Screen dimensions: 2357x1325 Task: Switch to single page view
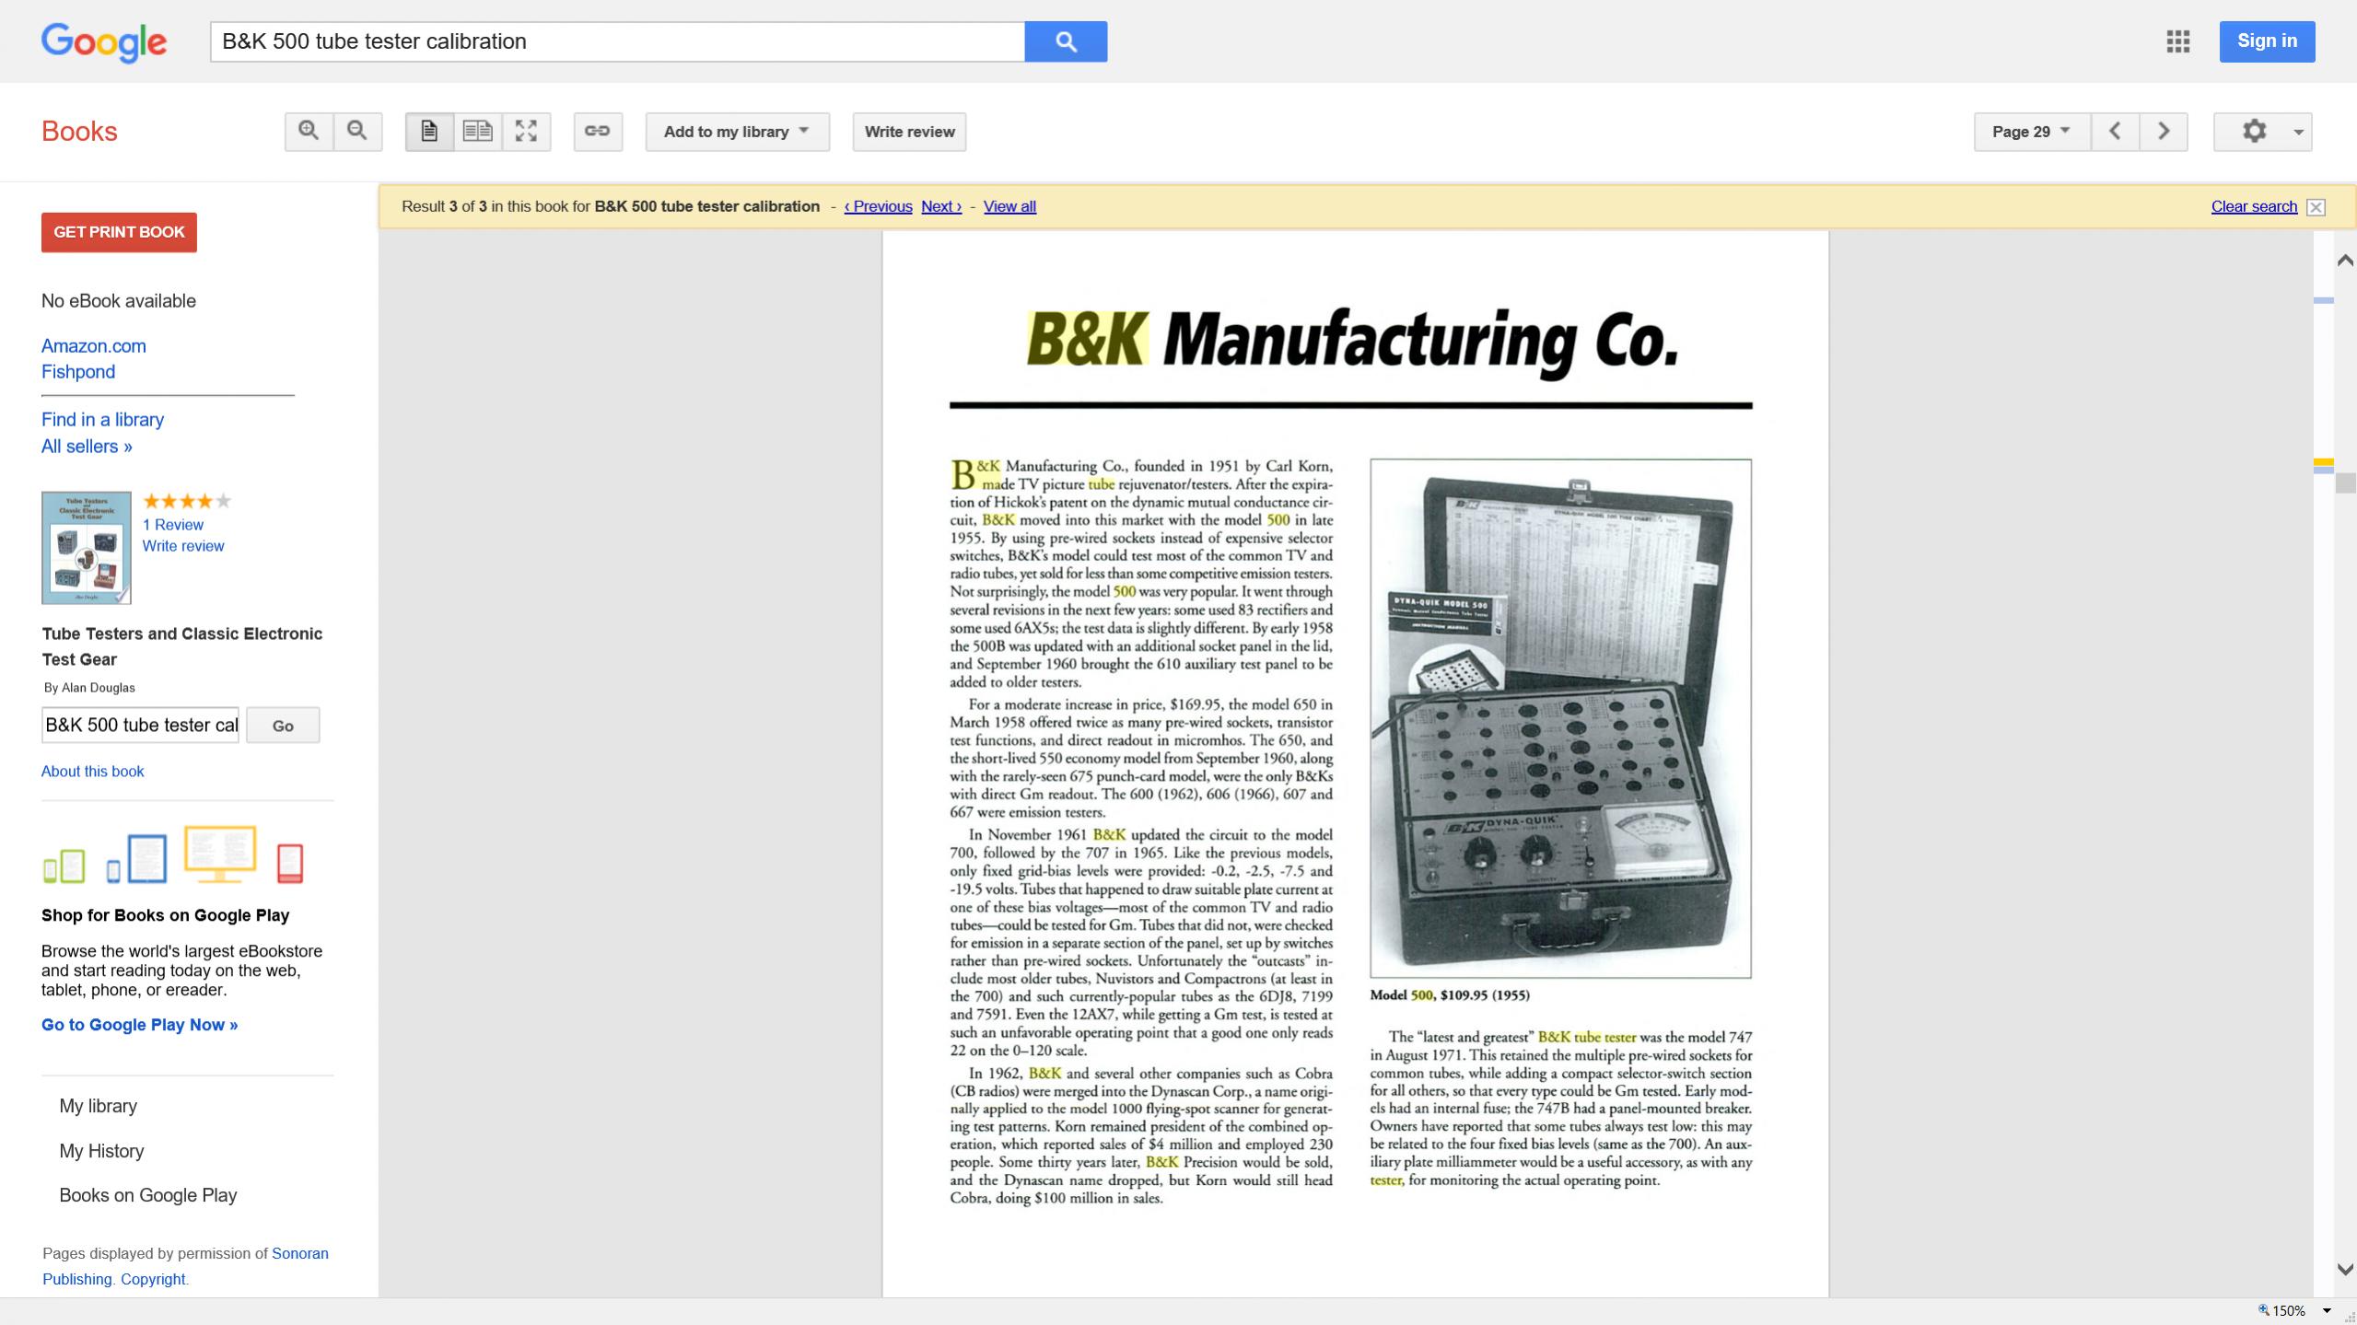pos(429,132)
